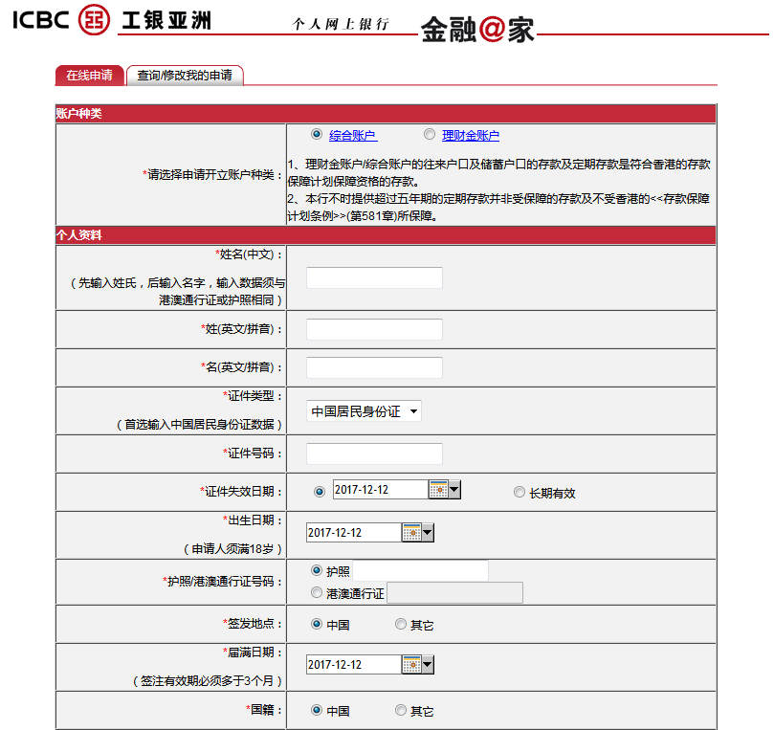Viewport: 774px width, 730px height.
Task: Expand the 届满日期 date dropdown arrow
Action: tap(429, 663)
